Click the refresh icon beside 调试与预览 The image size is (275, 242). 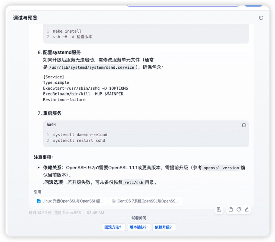pyautogui.click(x=261, y=18)
